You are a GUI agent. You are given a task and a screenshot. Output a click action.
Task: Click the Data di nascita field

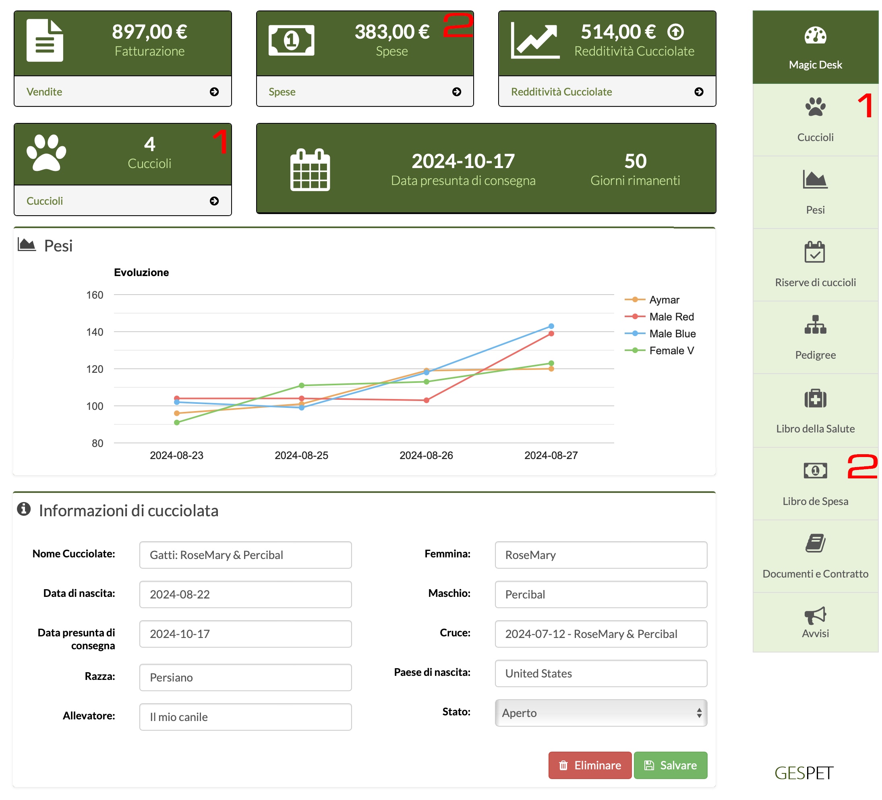pyautogui.click(x=245, y=594)
